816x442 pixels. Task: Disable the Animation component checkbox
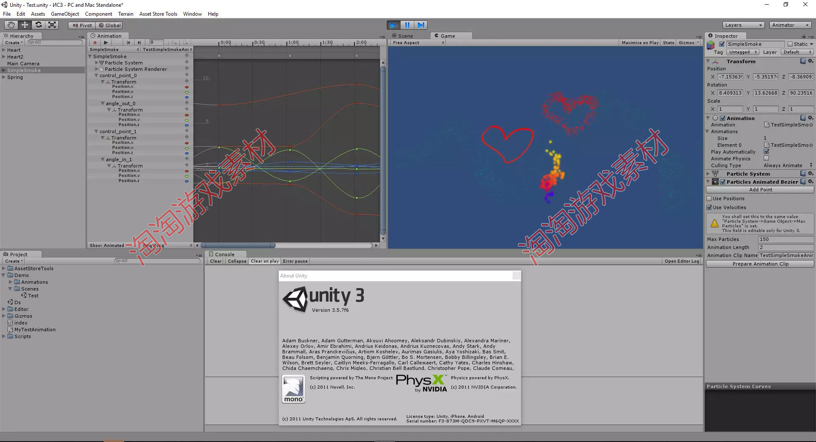tap(722, 118)
